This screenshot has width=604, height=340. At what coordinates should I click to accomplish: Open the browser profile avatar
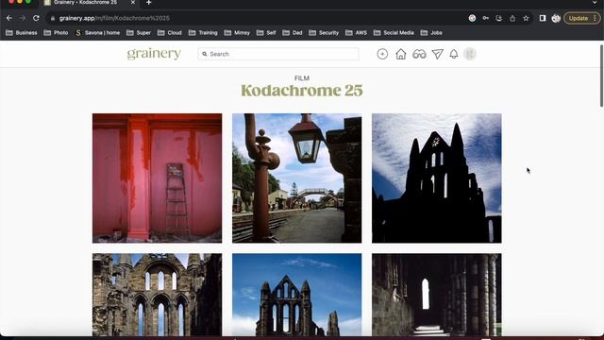coord(556,18)
